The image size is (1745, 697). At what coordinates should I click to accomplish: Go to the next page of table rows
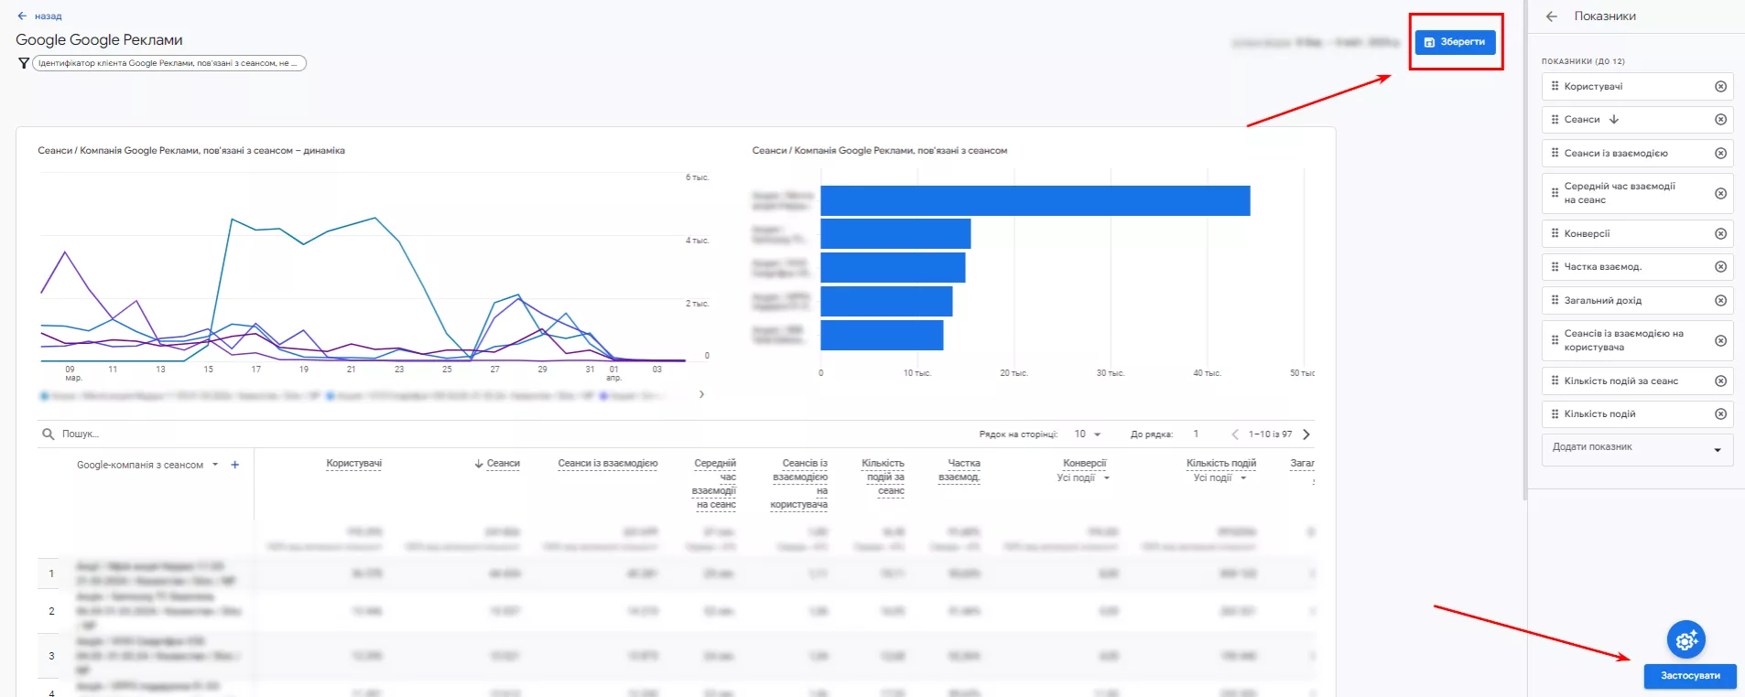pyautogui.click(x=1306, y=434)
